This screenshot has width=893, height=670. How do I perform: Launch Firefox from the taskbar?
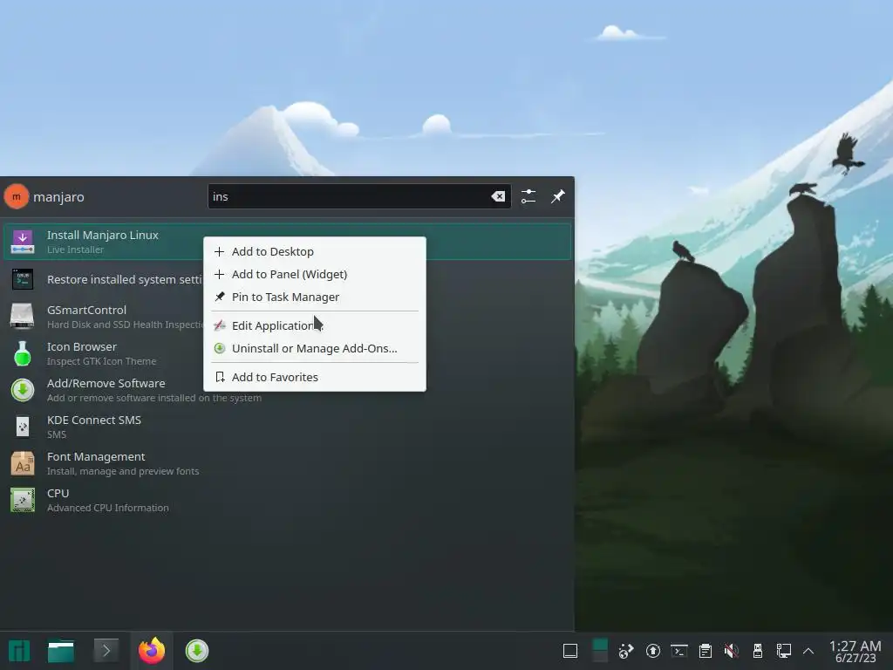point(152,651)
